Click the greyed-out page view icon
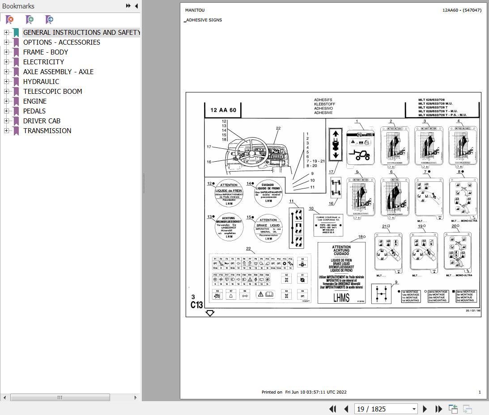The height and width of the screenshot is (415, 489). pos(467,409)
